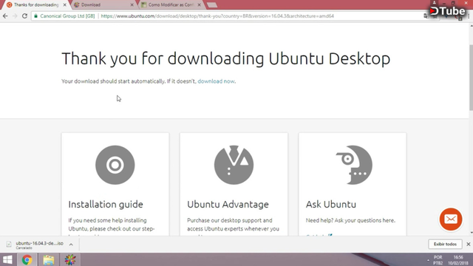Switch to the Download tab
The height and width of the screenshot is (266, 473).
103,5
